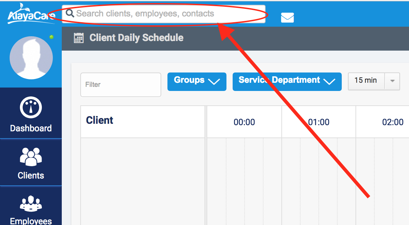The width and height of the screenshot is (409, 225).
Task: Click the Client column header
Action: tap(100, 120)
